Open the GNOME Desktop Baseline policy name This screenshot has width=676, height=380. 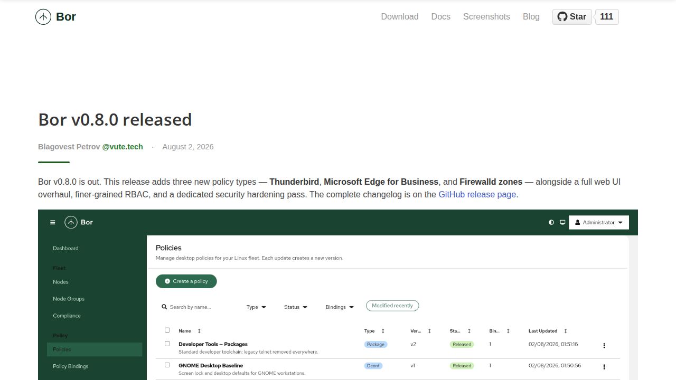point(211,365)
